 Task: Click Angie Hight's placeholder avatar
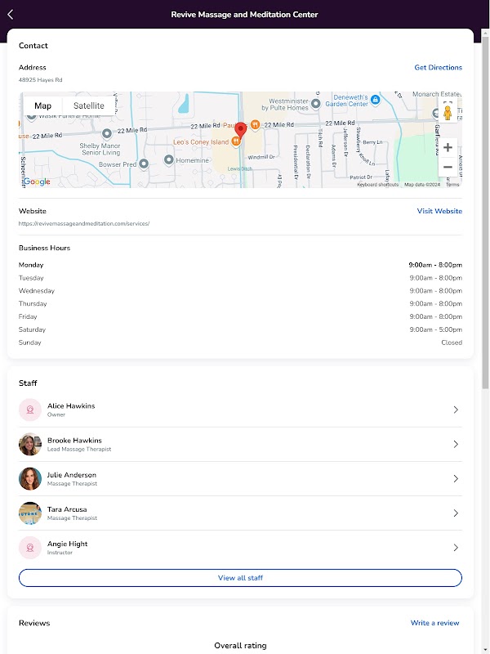(30, 548)
